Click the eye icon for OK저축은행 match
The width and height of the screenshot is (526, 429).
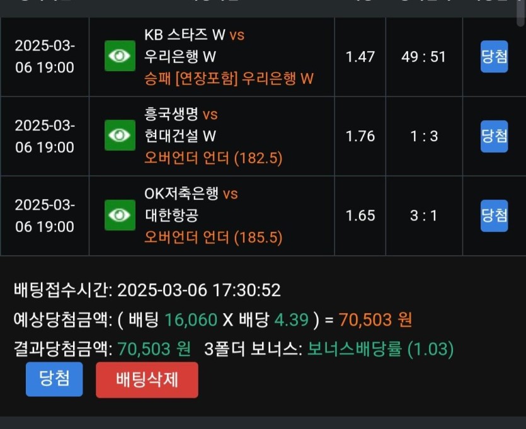[x=120, y=215]
